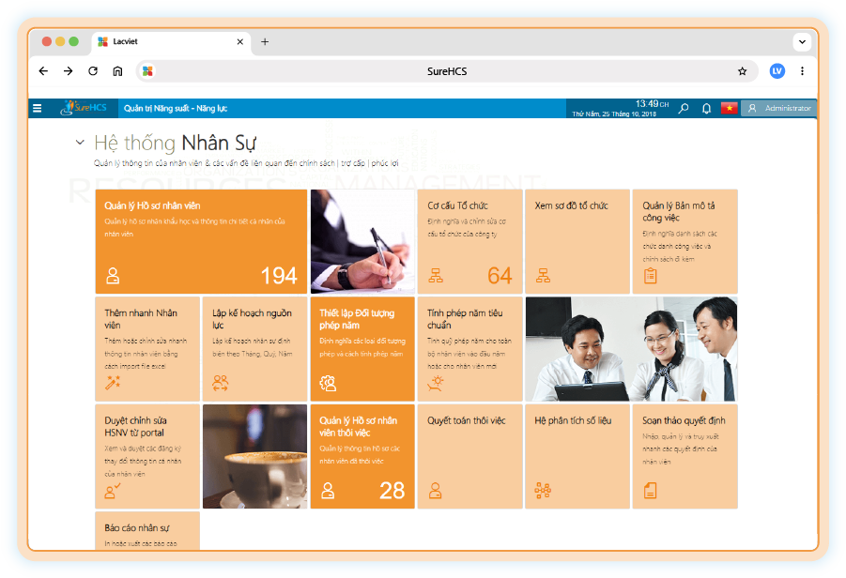Click the site icon in address bar

tap(147, 71)
